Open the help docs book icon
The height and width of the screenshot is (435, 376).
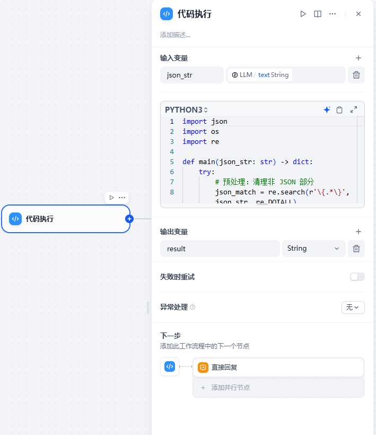point(318,14)
